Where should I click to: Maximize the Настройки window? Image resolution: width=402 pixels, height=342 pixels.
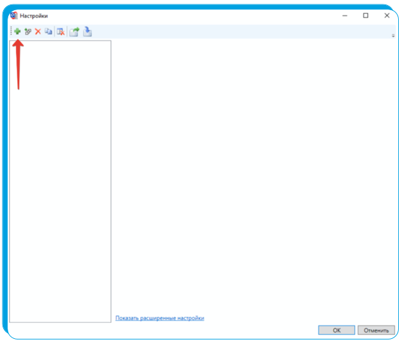366,16
